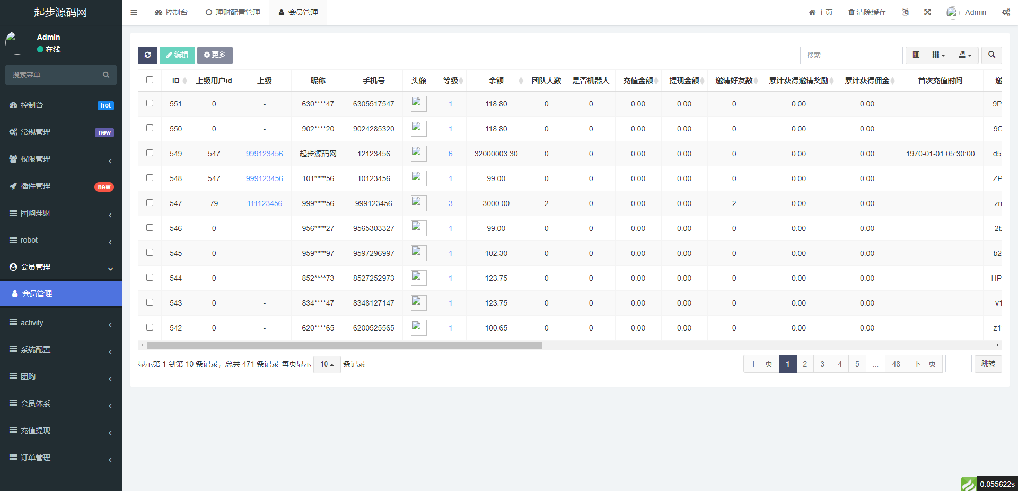Open 充值提现 in the sidebar menu
Viewport: 1018px width, 491px height.
(36, 431)
